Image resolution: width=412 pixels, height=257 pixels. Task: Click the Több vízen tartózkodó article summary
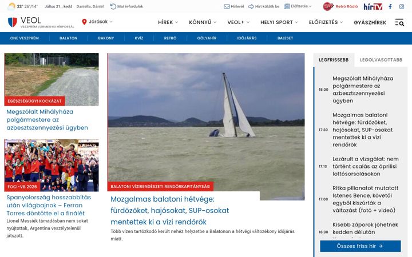(x=203, y=235)
